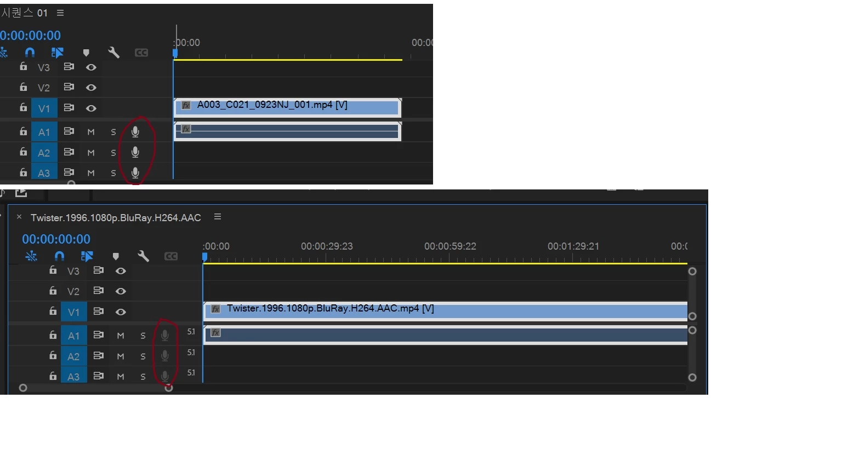
Task: Enable voice-over record on A2 in 시퀀스 01
Action: pos(135,152)
